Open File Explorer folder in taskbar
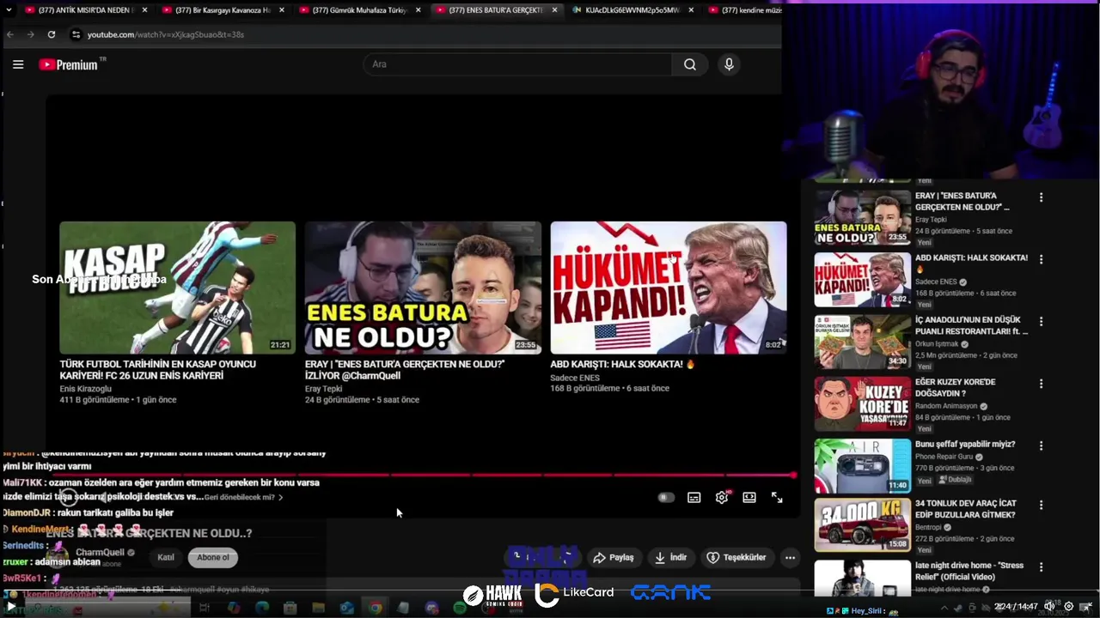The height and width of the screenshot is (618, 1100). [318, 608]
